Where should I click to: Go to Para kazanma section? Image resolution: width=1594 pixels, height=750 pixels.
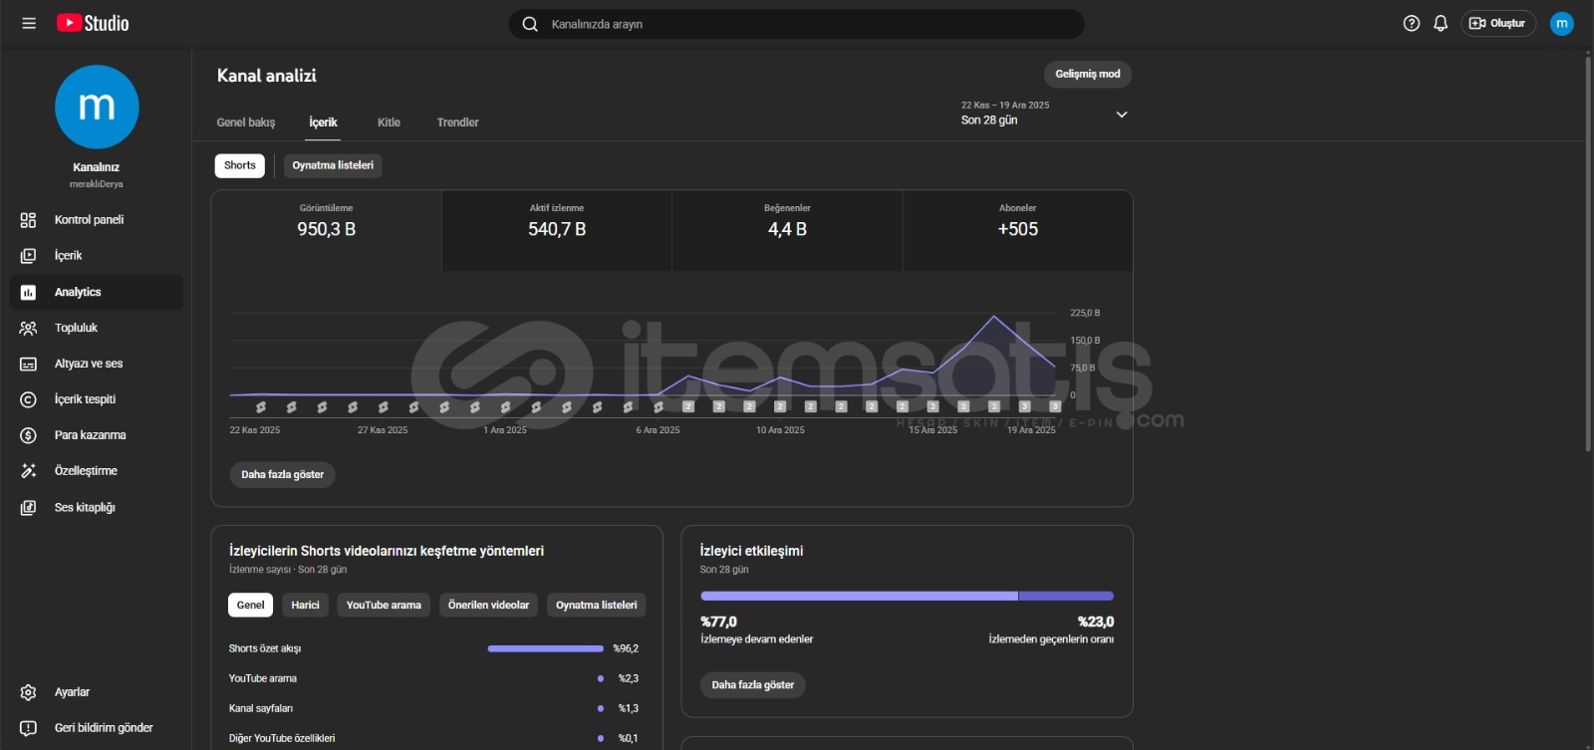(90, 435)
